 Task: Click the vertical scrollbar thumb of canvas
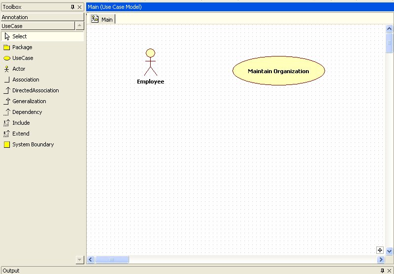(x=389, y=43)
